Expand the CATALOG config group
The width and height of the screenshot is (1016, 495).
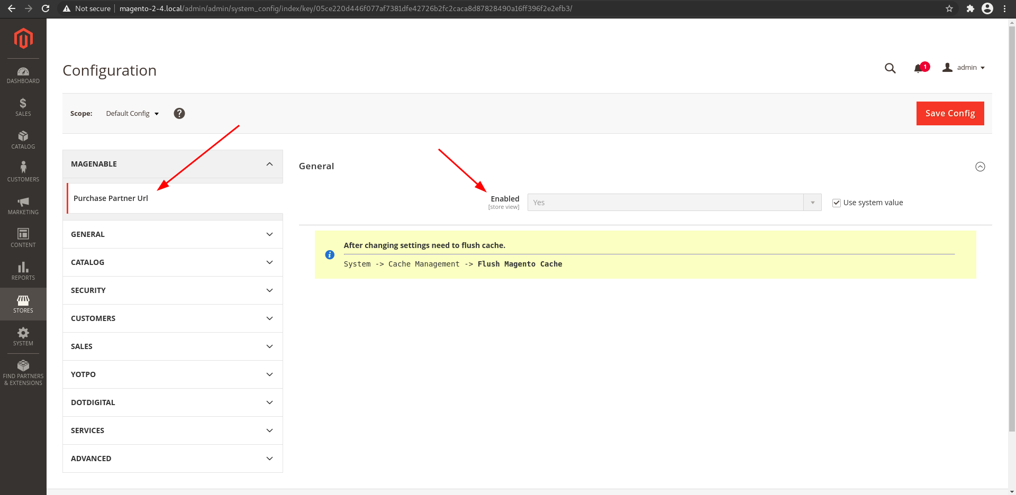pyautogui.click(x=173, y=262)
